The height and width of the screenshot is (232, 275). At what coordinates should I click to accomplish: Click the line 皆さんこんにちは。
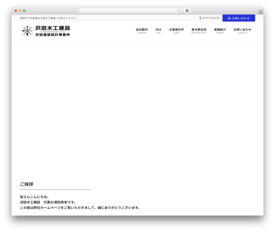point(35,197)
